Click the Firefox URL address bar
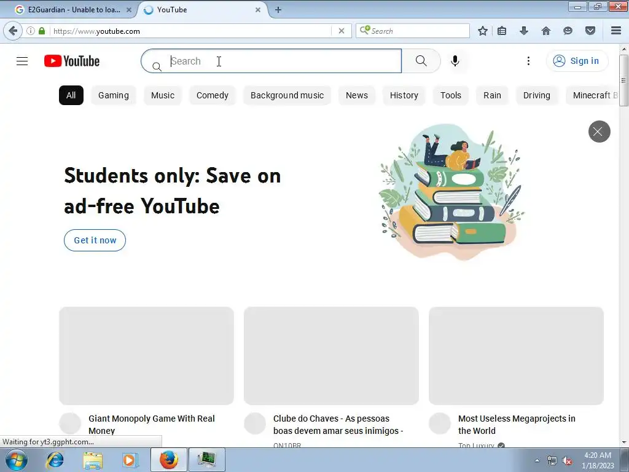Screen dimensions: 629x472 point(192,31)
